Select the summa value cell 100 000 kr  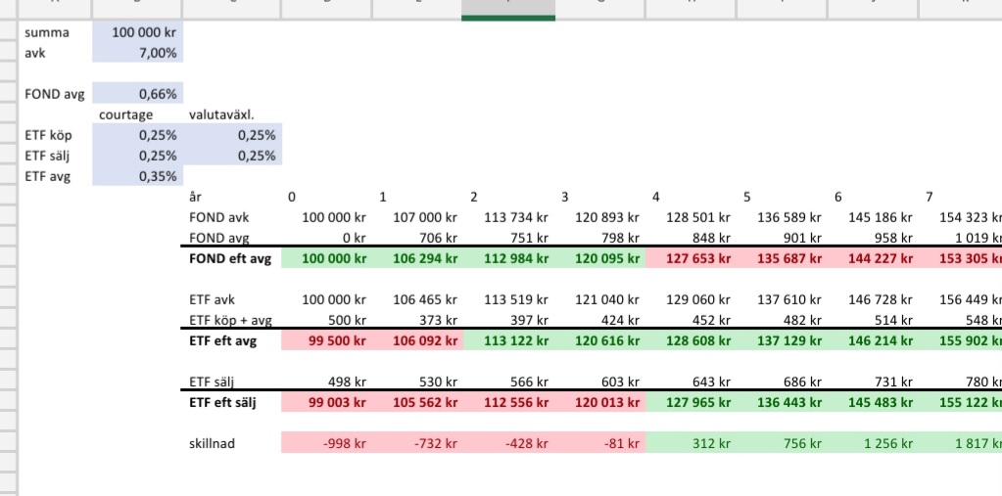coord(138,33)
